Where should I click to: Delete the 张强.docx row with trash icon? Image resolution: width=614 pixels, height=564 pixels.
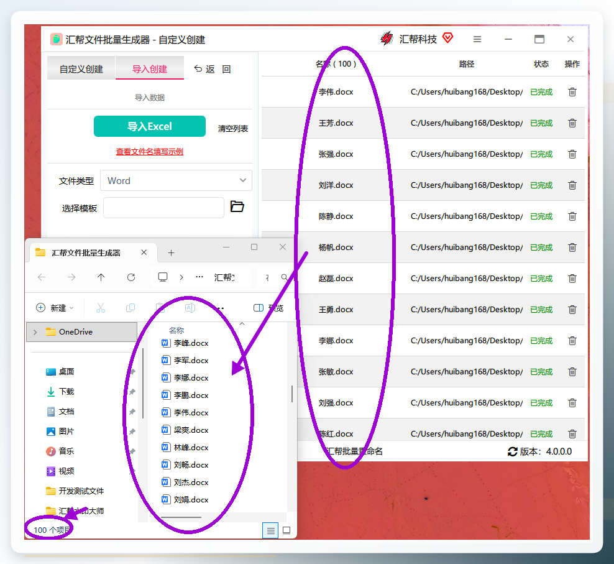click(x=572, y=154)
